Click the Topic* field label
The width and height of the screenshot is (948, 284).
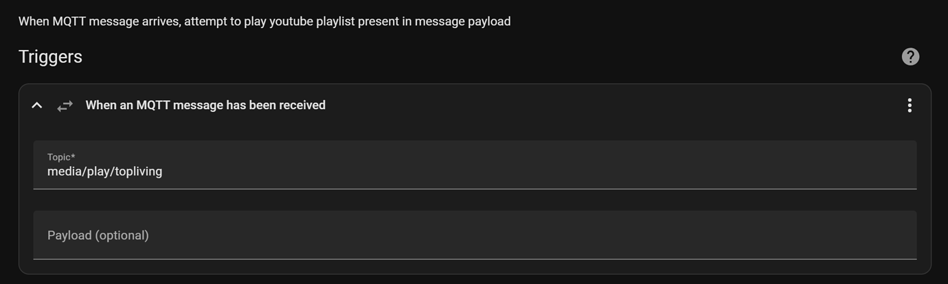coord(61,157)
